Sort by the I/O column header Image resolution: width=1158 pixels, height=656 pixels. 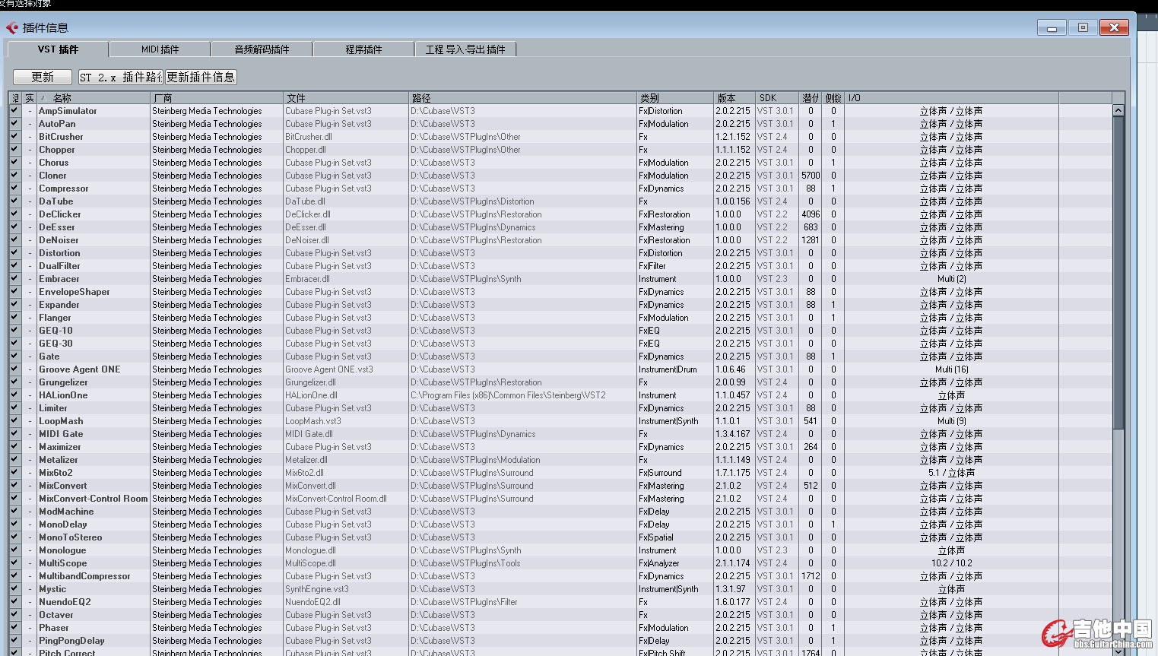tap(951, 98)
